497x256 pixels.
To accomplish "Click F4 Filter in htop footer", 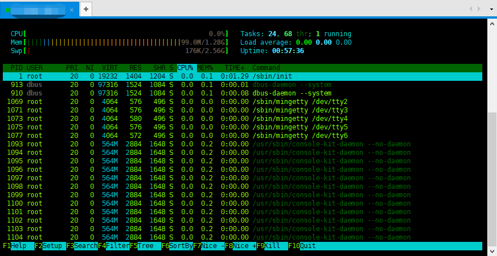I will (114, 246).
